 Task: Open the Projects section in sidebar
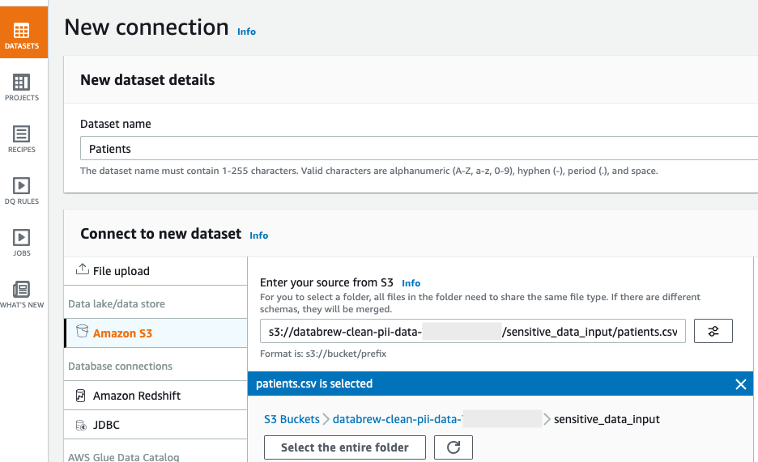coord(22,87)
